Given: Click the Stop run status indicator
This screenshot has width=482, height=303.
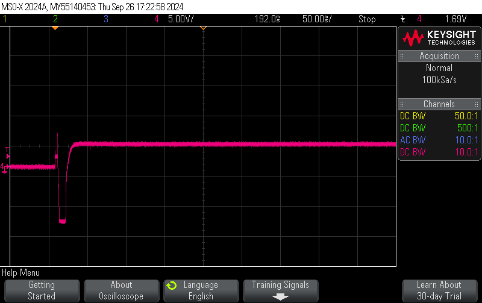Looking at the screenshot, I should tap(367, 19).
